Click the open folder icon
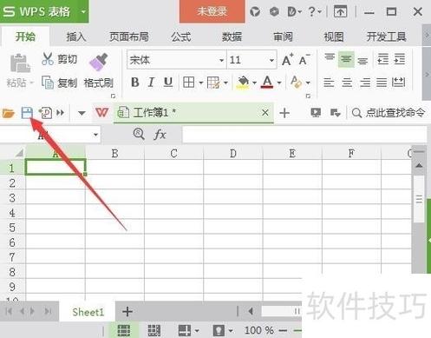The image size is (431, 338). [8, 113]
